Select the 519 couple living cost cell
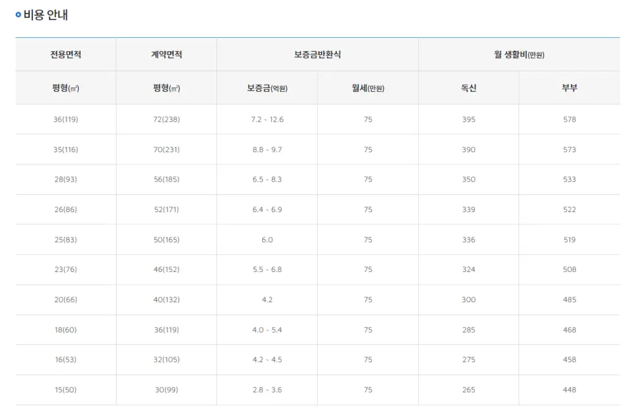Image resolution: width=626 pixels, height=415 pixels. tap(569, 240)
